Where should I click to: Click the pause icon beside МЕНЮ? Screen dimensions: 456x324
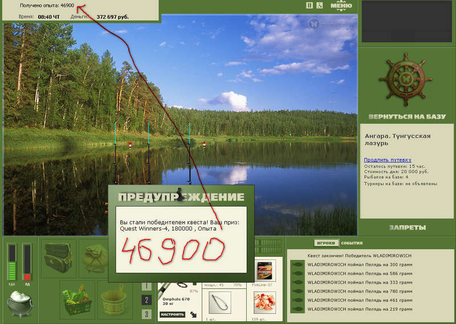[x=310, y=5]
